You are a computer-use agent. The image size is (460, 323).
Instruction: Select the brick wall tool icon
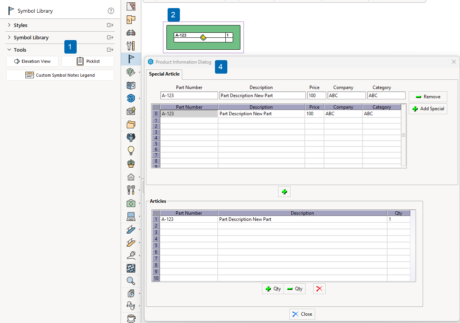pyautogui.click(x=131, y=6)
